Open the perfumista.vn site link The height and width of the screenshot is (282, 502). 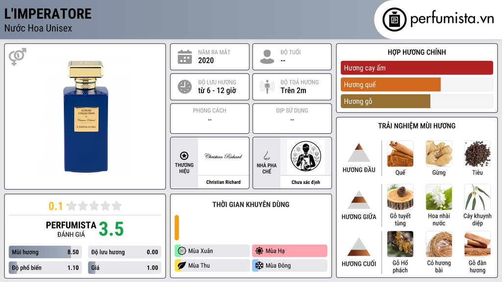[x=452, y=19]
